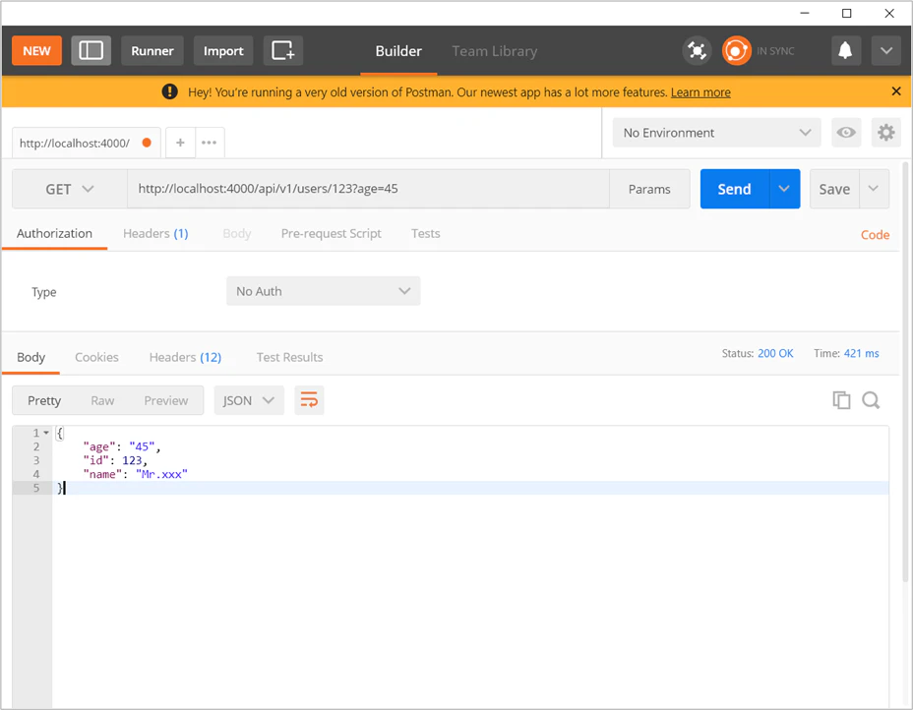Click the request URL input field
The height and width of the screenshot is (710, 913).
pyautogui.click(x=368, y=189)
